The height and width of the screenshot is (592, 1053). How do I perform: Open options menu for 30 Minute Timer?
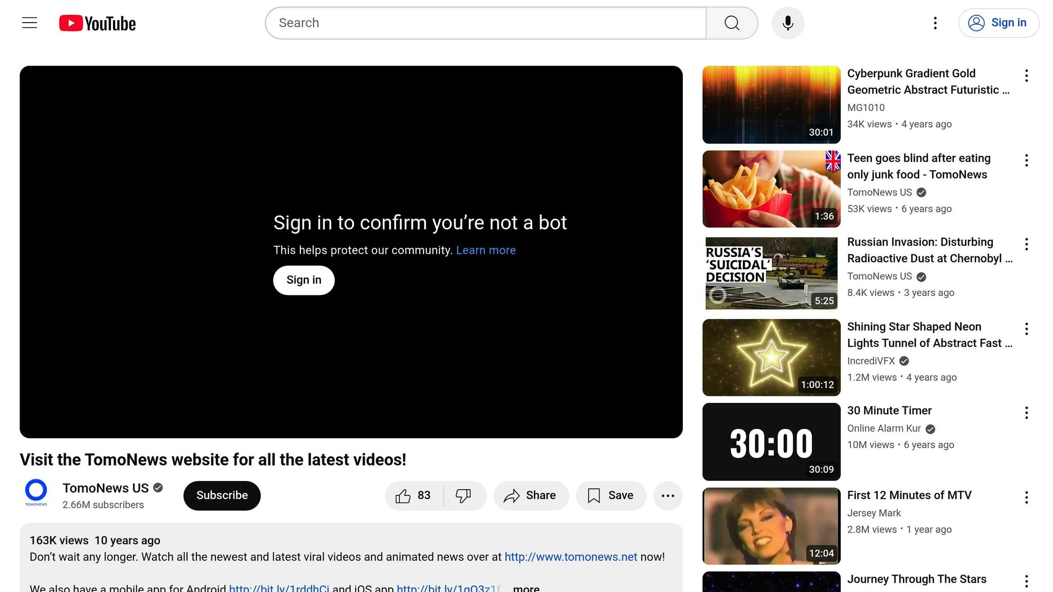pos(1026,413)
